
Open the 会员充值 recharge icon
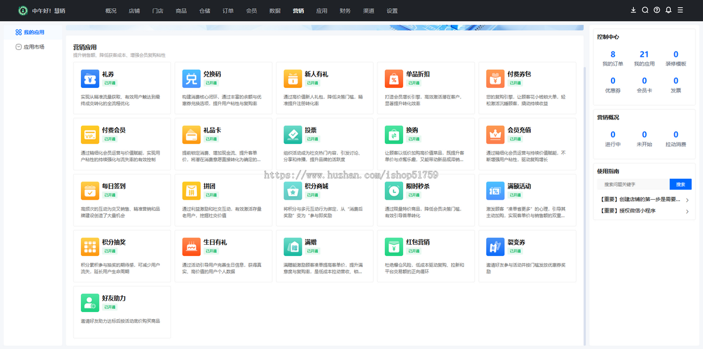[x=496, y=134]
